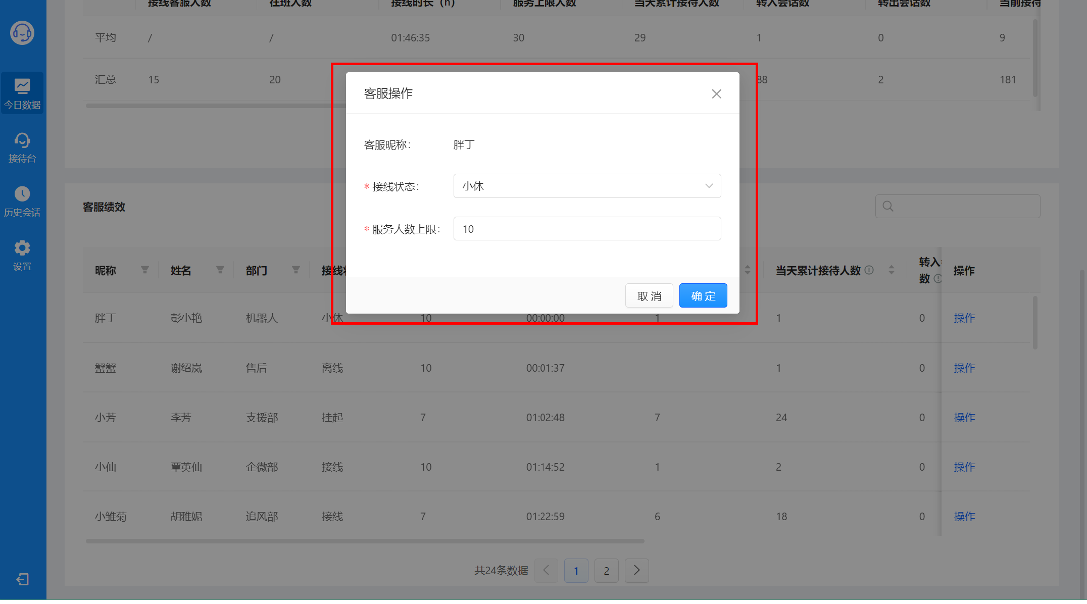Click the 汇总 row label
This screenshot has width=1087, height=604.
coord(105,80)
